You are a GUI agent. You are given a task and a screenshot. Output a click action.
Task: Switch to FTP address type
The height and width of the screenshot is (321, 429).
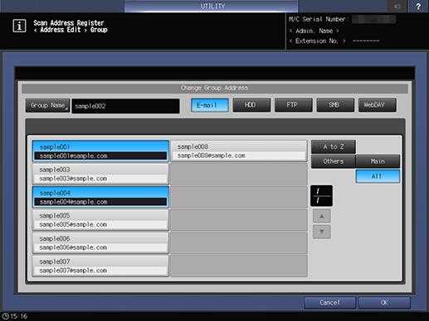pyautogui.click(x=293, y=105)
